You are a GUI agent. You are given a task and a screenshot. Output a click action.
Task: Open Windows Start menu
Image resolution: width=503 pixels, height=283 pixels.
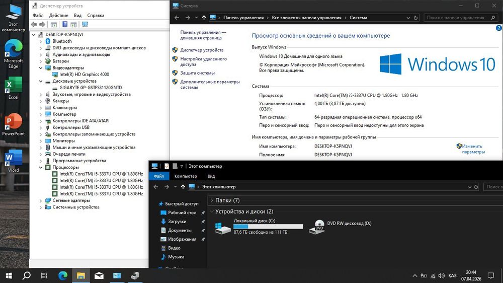[x=9, y=275]
